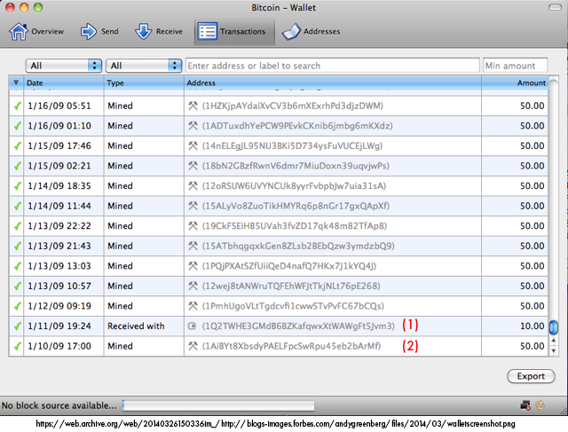Image resolution: width=568 pixels, height=432 pixels.
Task: Click the Overview house icon
Action: click(19, 32)
